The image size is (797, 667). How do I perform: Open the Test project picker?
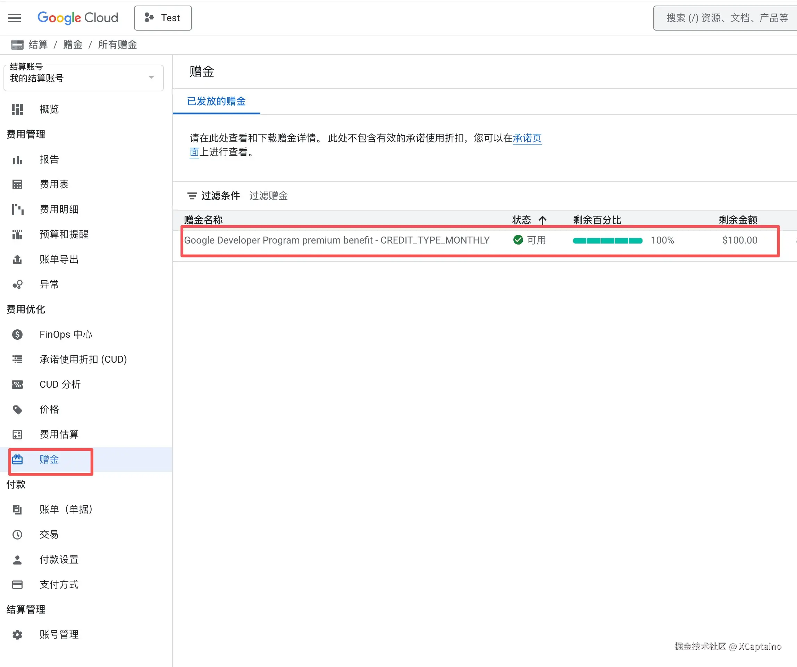tap(162, 18)
